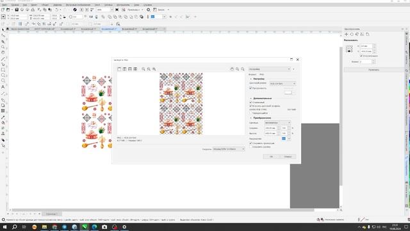Screen dimensions: 410x231
Task: Click the Open file toolbar icon
Action: coord(8,10)
